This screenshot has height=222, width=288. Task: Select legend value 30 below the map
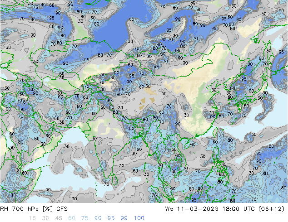(x=45, y=218)
